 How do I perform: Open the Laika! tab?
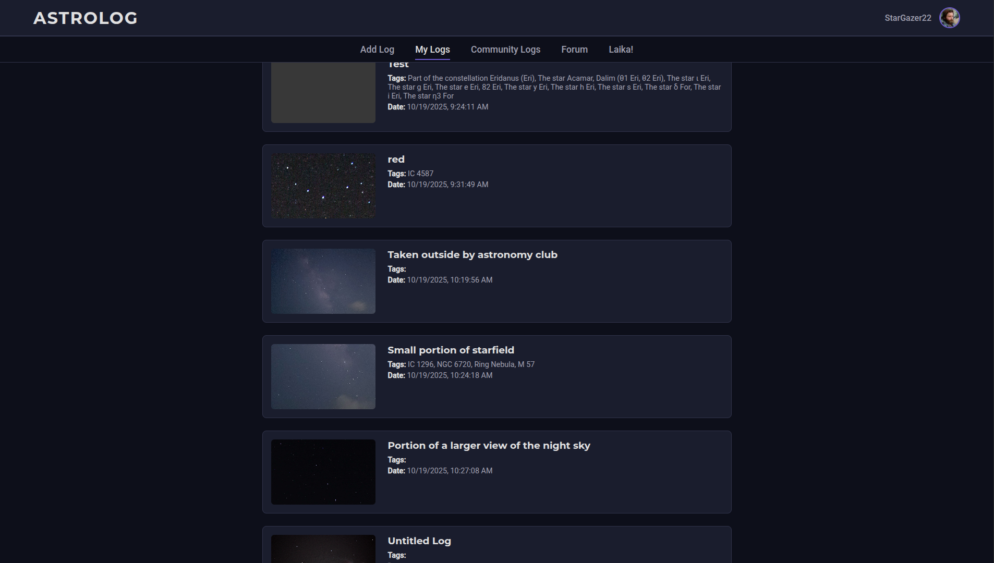621,50
